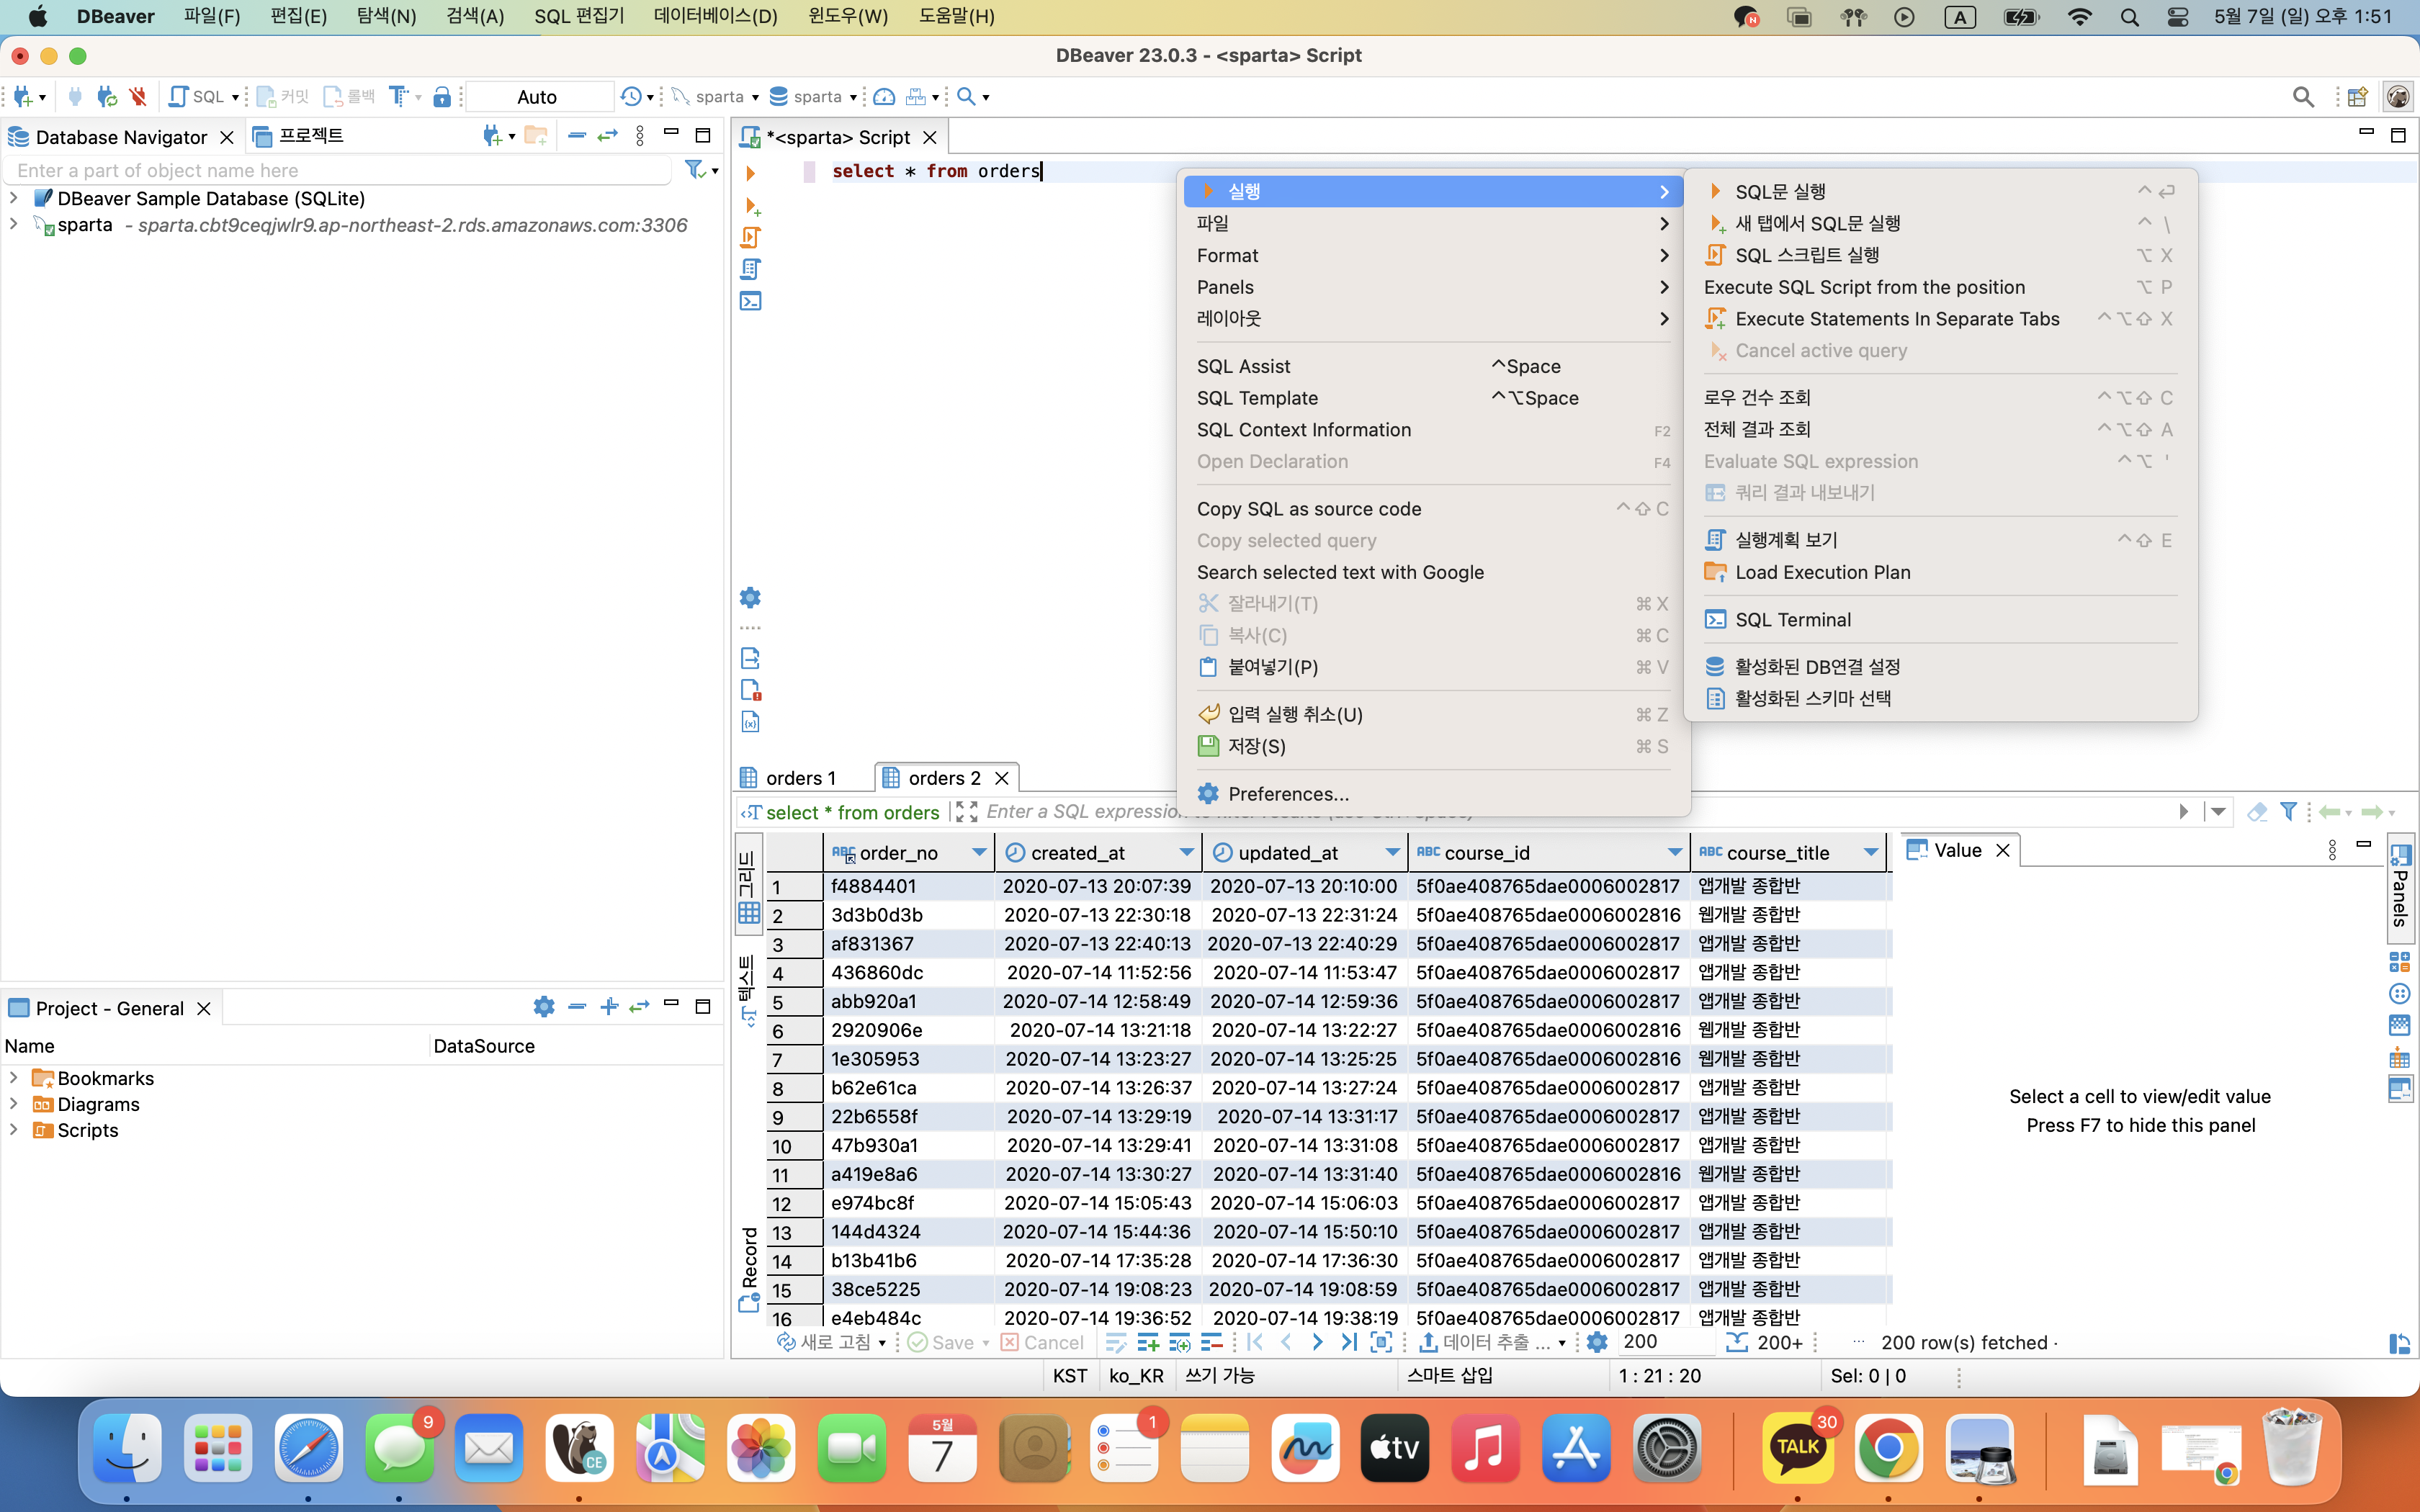This screenshot has height=1512, width=2420.
Task: Choose SQL 스크립트 실행 from submenu
Action: coord(1940,255)
